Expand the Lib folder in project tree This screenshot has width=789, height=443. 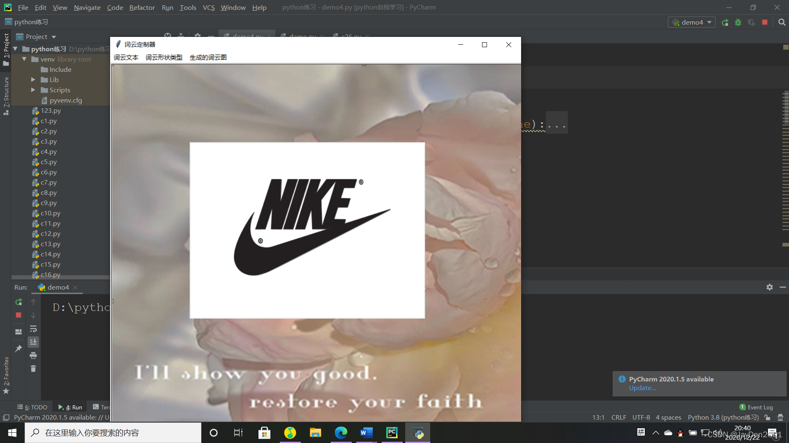pyautogui.click(x=33, y=80)
